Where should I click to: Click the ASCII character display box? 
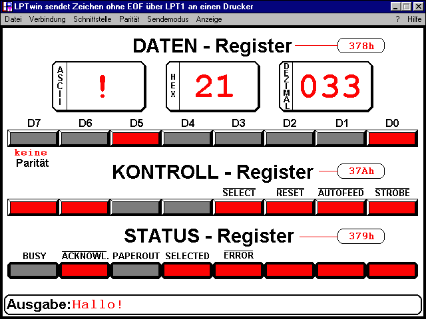coord(99,86)
